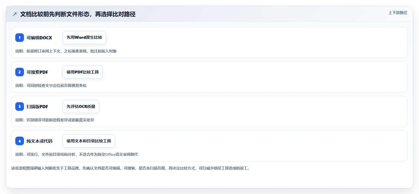Image resolution: width=419 pixels, height=194 pixels.
Task: Click the 可搜索PDF label
Action: [x=37, y=72]
